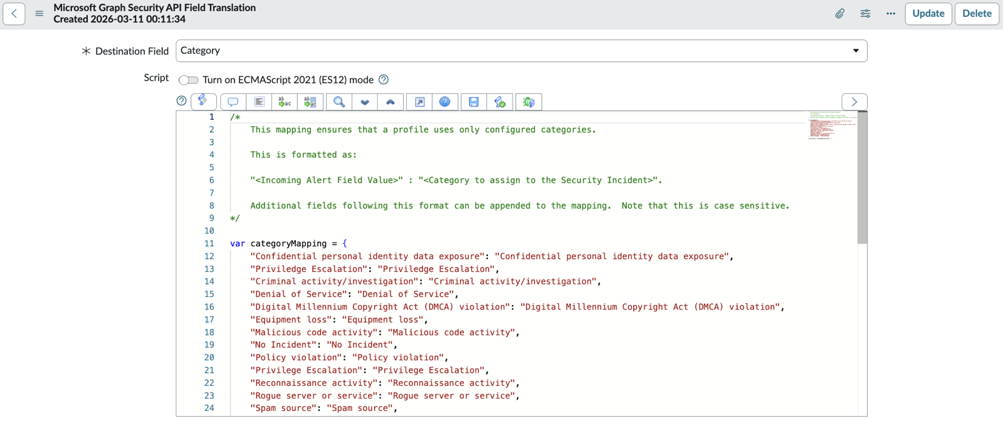Click 'Confidential personal identity data exposure' line
Viewport: 1003px width, 426px height.
click(492, 256)
